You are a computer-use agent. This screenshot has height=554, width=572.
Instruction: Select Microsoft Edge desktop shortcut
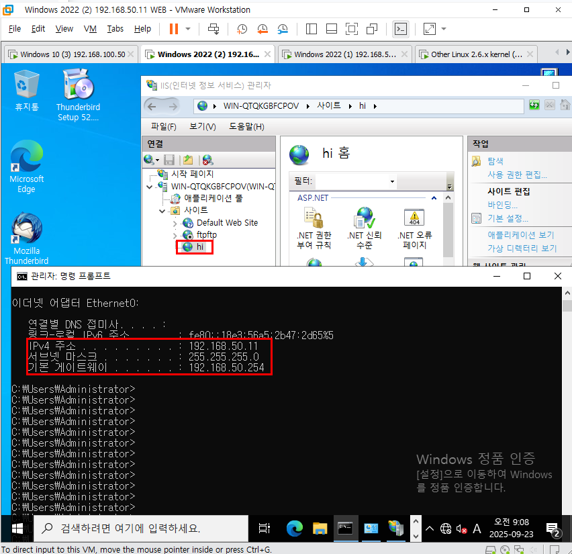[x=26, y=167]
